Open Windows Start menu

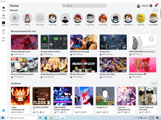click(3, 118)
